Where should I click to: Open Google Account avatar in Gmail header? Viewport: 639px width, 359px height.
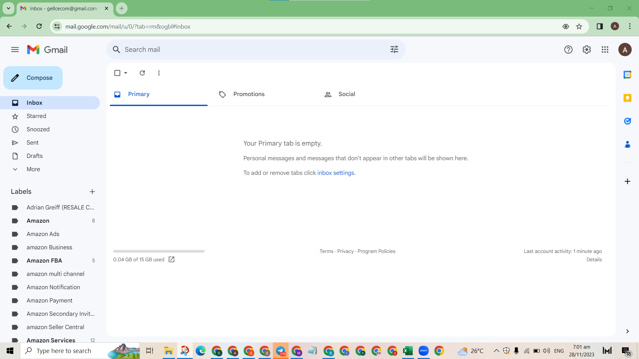click(625, 50)
